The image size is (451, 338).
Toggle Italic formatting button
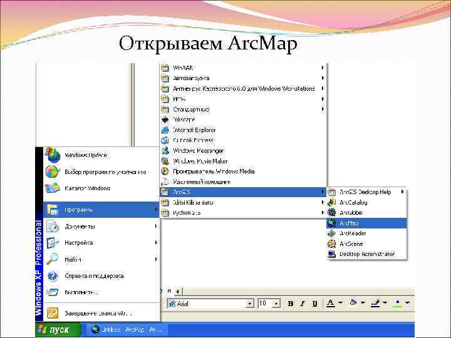point(303,304)
